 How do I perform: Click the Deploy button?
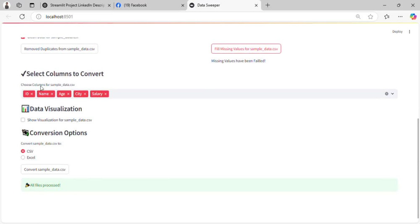click(397, 31)
